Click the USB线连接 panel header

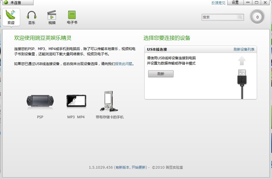[157, 49]
